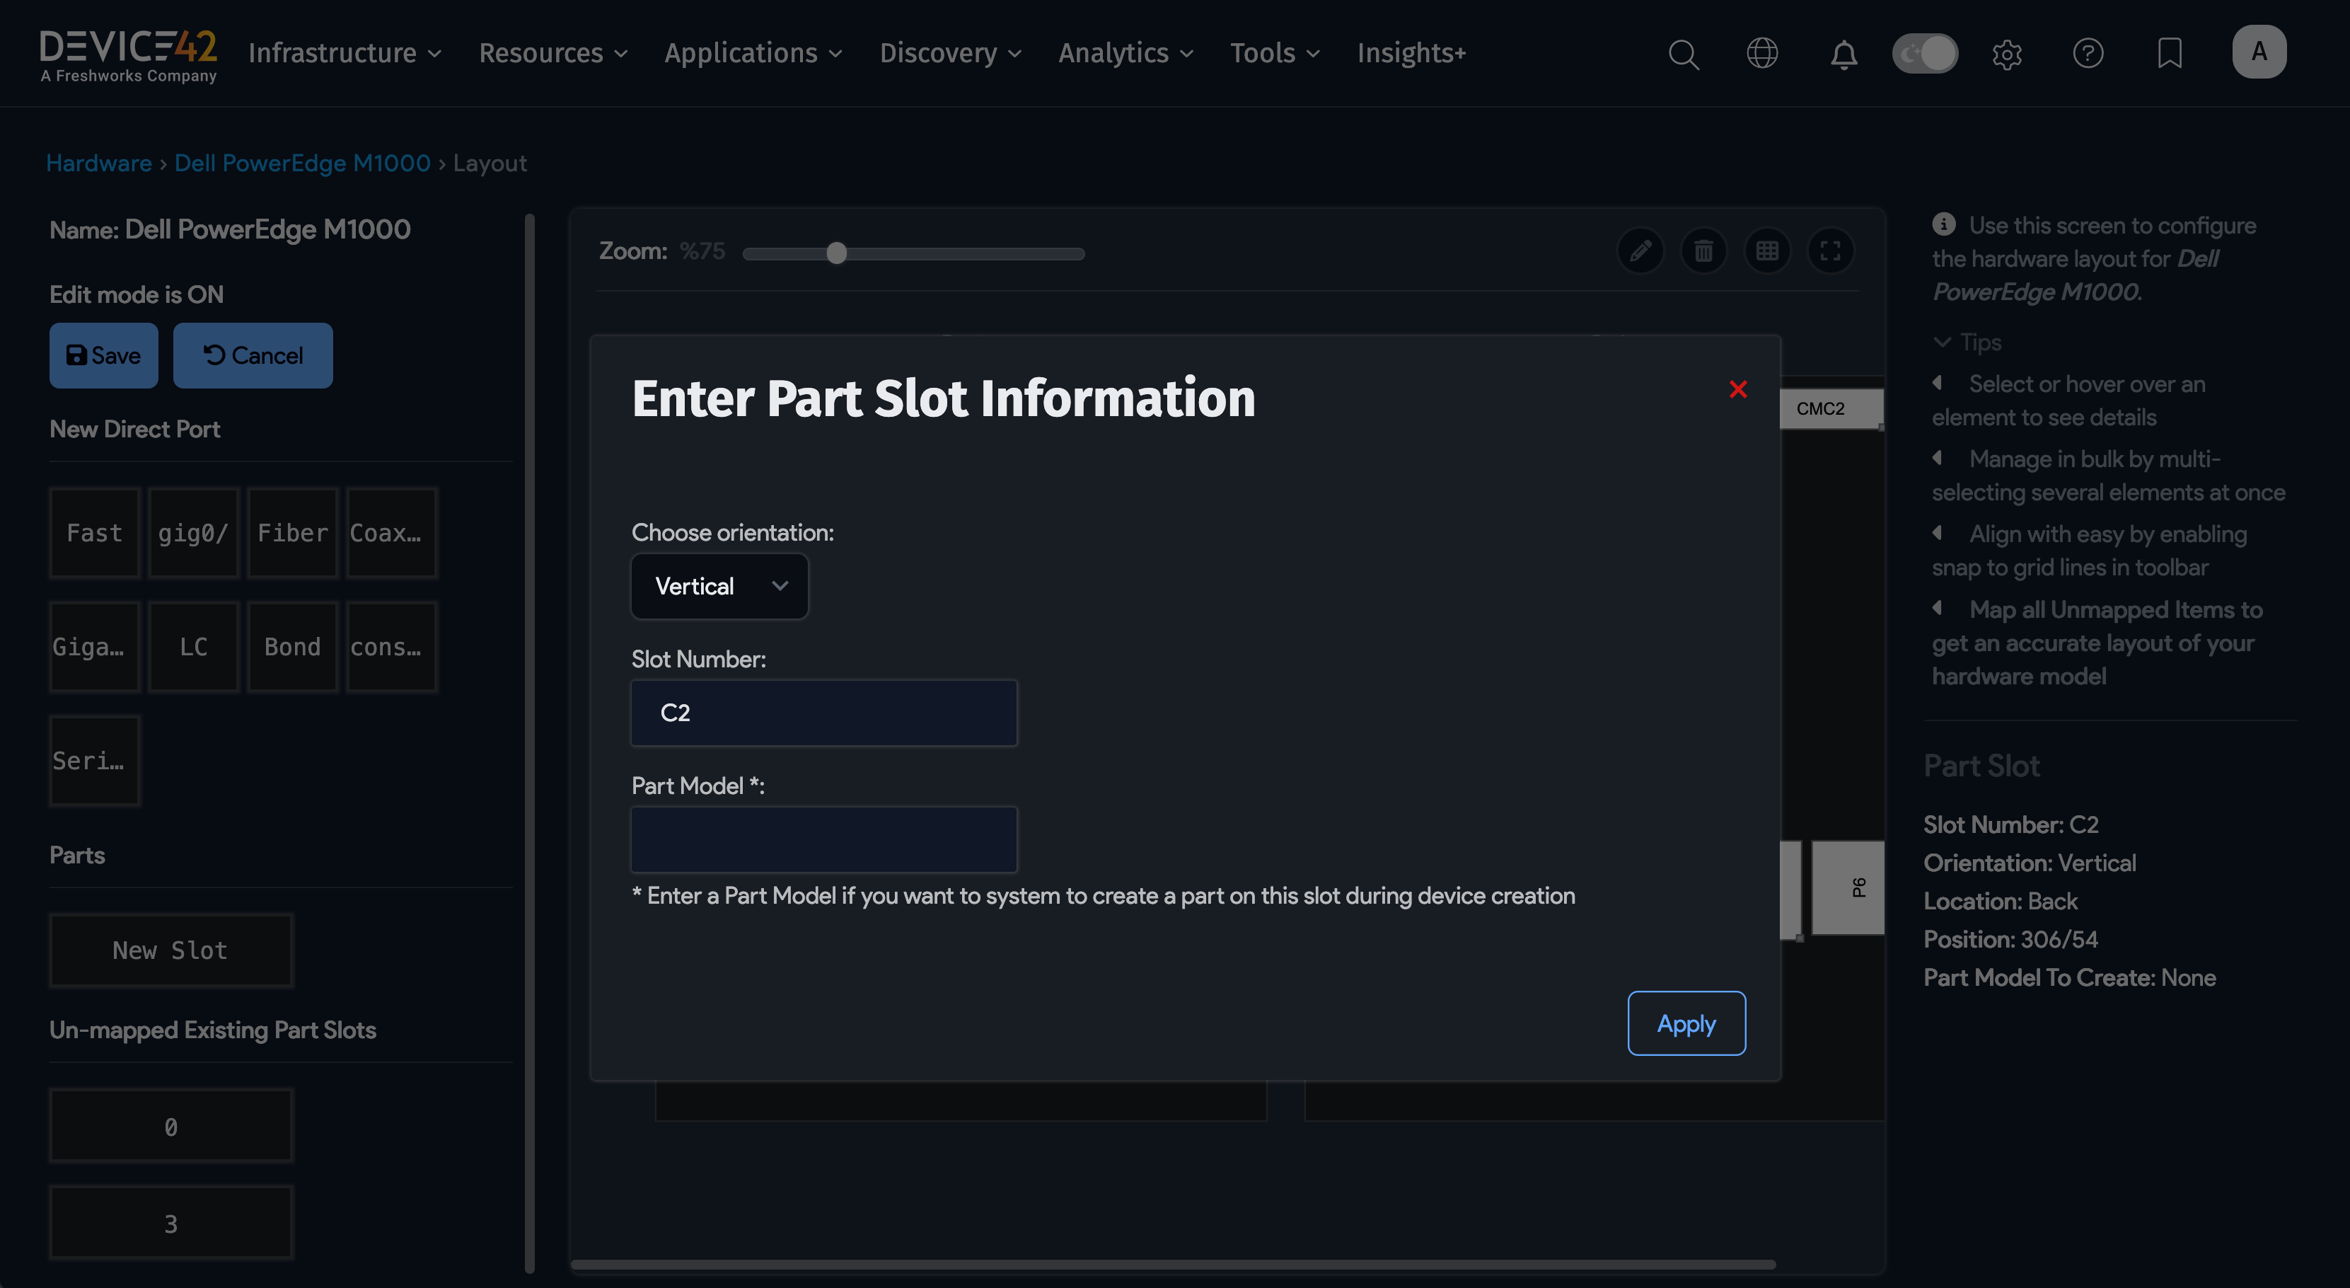Select the Bond port type
The height and width of the screenshot is (1288, 2350).
coord(292,646)
